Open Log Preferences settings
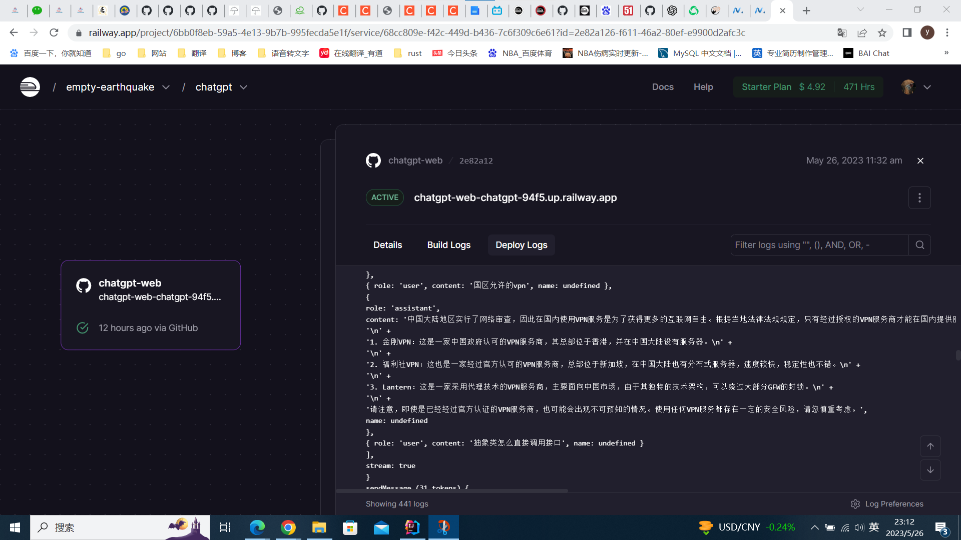This screenshot has width=961, height=540. point(887,504)
